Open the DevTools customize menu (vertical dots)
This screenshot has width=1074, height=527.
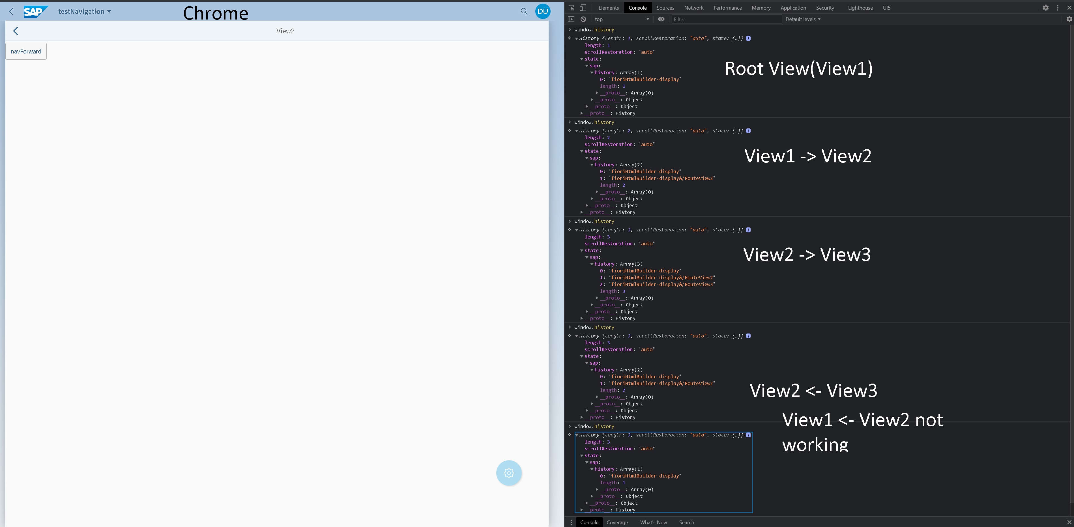pyautogui.click(x=1058, y=8)
